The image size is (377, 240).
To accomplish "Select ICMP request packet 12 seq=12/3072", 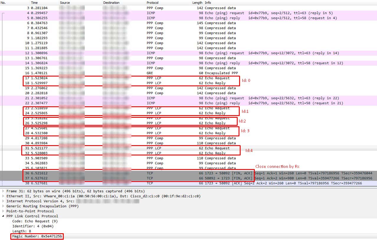I will (188, 53).
